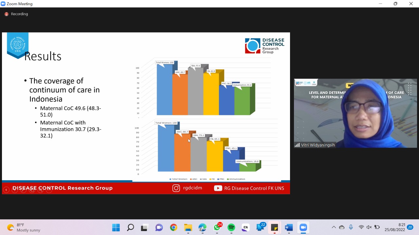The width and height of the screenshot is (419, 235).
Task: Open the EN keyboard language switcher
Action: click(245, 227)
